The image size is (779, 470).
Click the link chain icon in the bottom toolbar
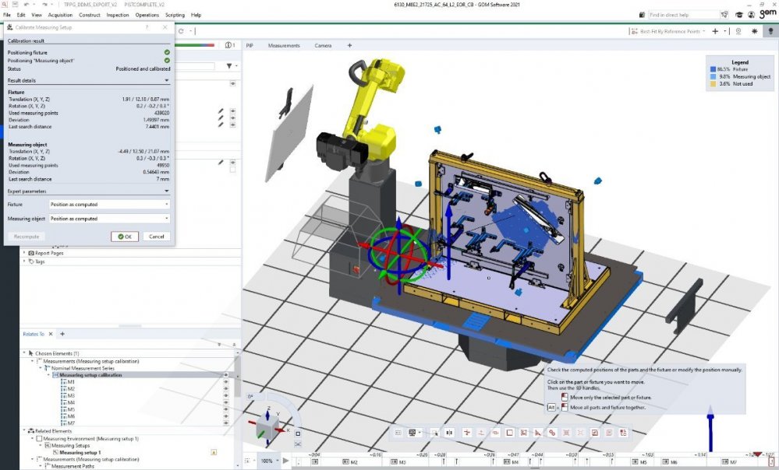tap(552, 433)
